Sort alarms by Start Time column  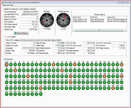coord(81,17)
